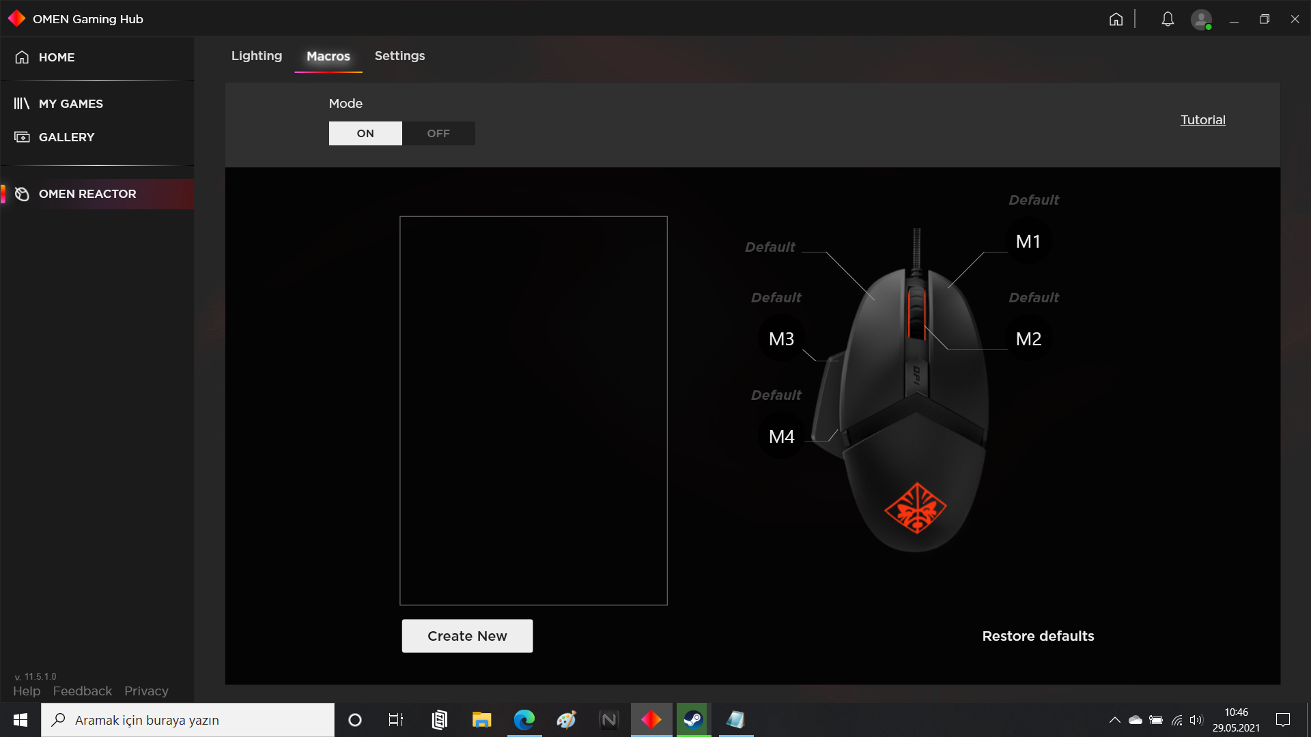Viewport: 1311px width, 737px height.
Task: Click Restore defaults
Action: [x=1038, y=636]
